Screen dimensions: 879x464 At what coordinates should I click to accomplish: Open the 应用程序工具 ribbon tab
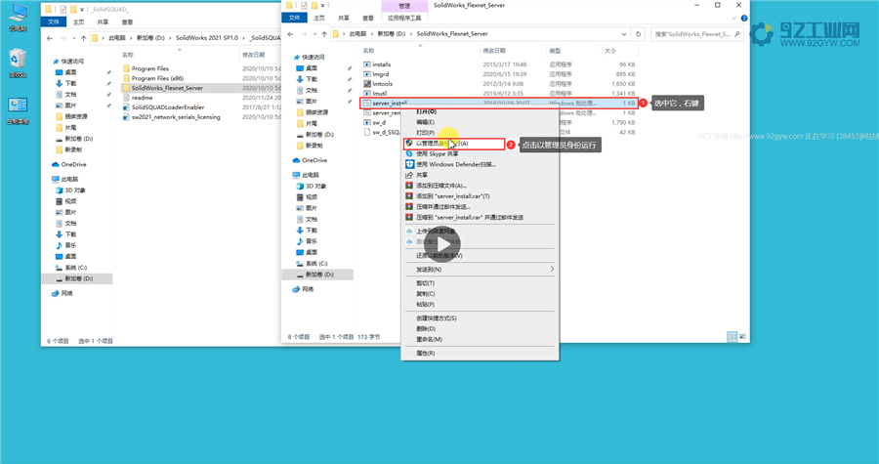tap(404, 18)
